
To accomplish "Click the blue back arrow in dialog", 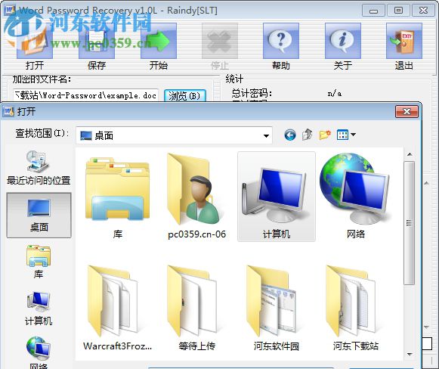I will point(290,135).
